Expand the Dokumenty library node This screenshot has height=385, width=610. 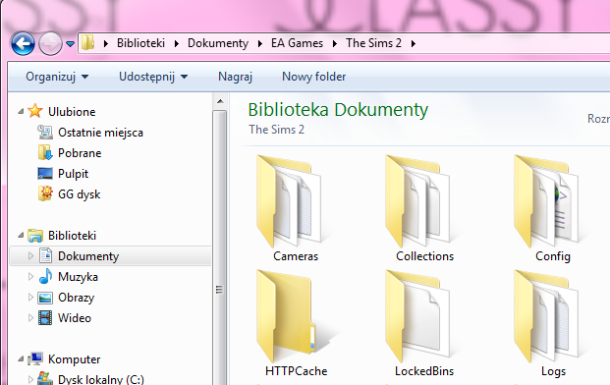(30, 256)
